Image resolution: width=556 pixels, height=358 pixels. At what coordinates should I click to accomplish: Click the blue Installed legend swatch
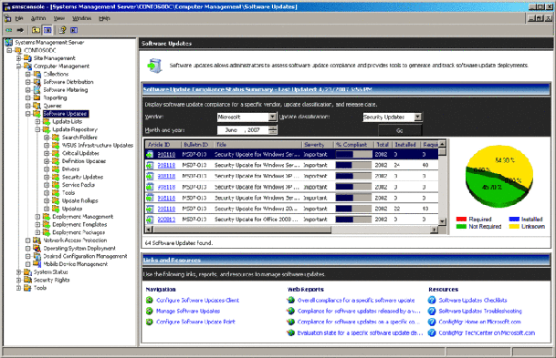tap(514, 220)
